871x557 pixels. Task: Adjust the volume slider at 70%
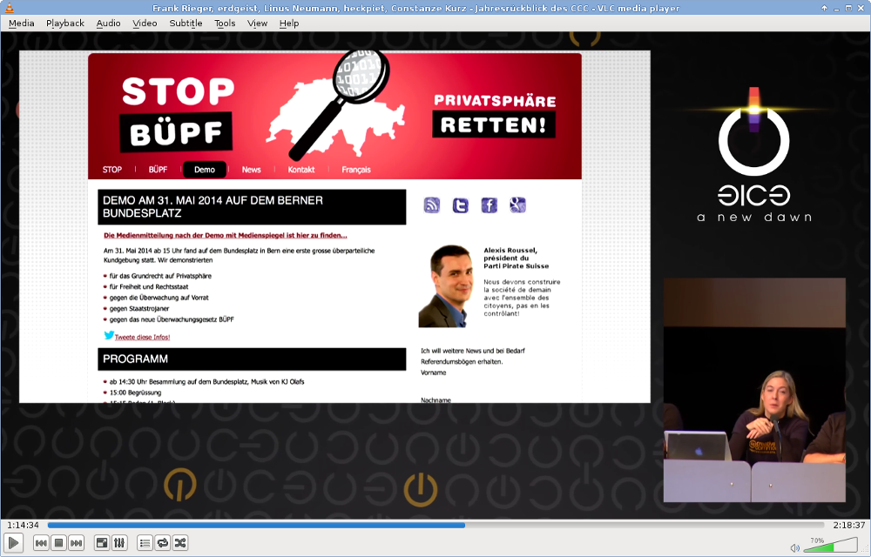tap(830, 545)
